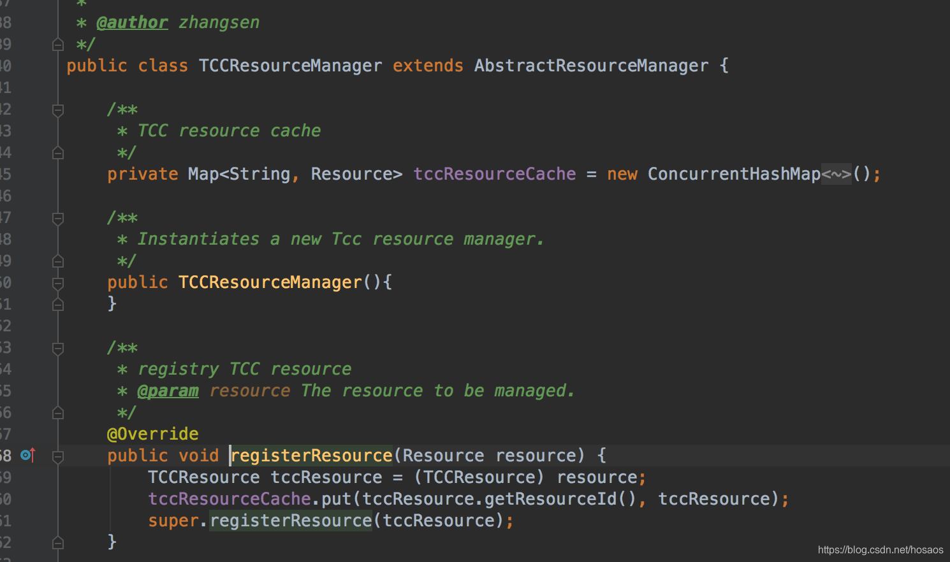The height and width of the screenshot is (562, 950).
Task: Collapse the TCC resource cache comment block
Action: click(58, 110)
